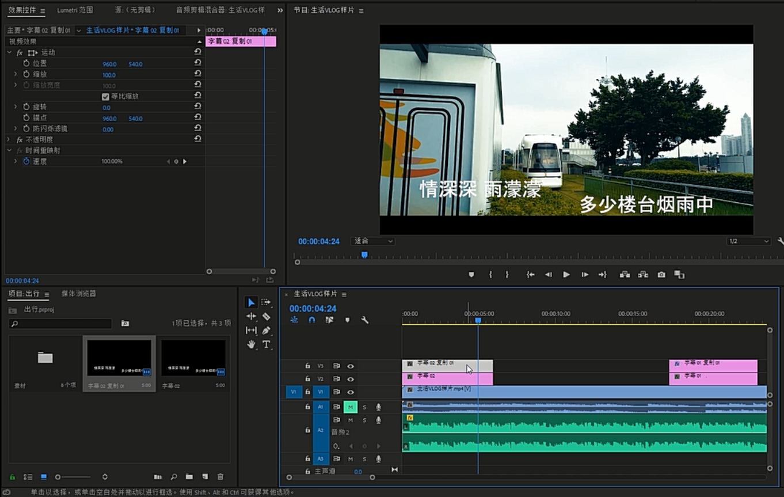Click the program monitor scrub bar playhead
Image resolution: width=784 pixels, height=497 pixels.
tap(364, 255)
